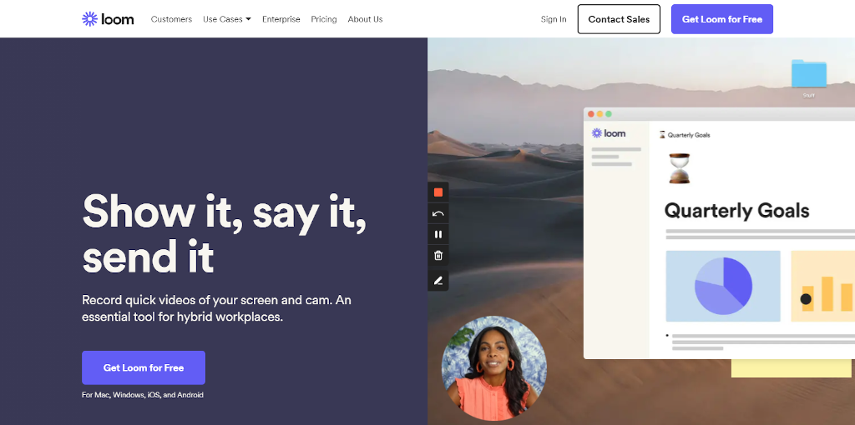This screenshot has height=425, width=855.
Task: Click "For Mac, Windows, iOS, and Android" text
Action: pos(142,395)
